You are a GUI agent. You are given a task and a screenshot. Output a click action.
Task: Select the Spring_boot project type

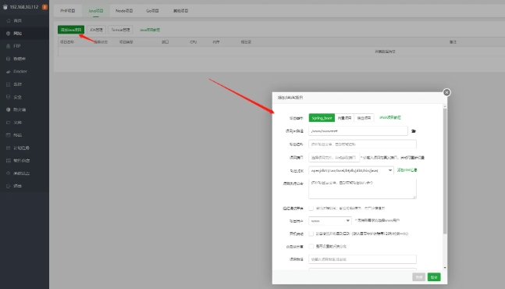pyautogui.click(x=322, y=118)
